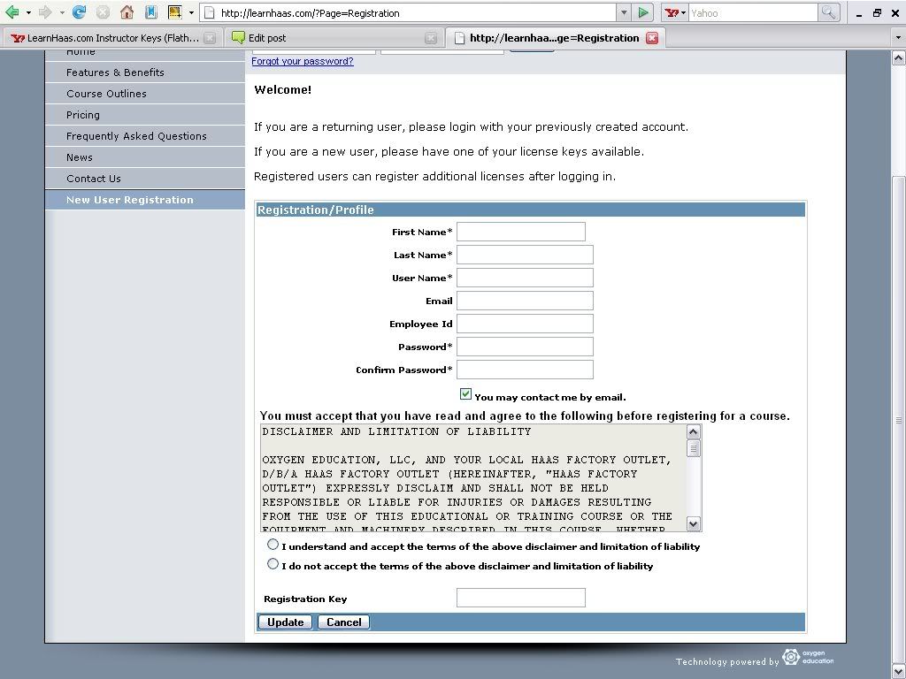Click the page scrollbar up arrow
Viewport: 906px width, 679px height.
(899, 57)
